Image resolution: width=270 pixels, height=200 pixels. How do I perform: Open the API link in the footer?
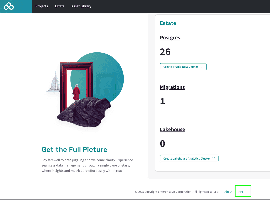click(241, 192)
